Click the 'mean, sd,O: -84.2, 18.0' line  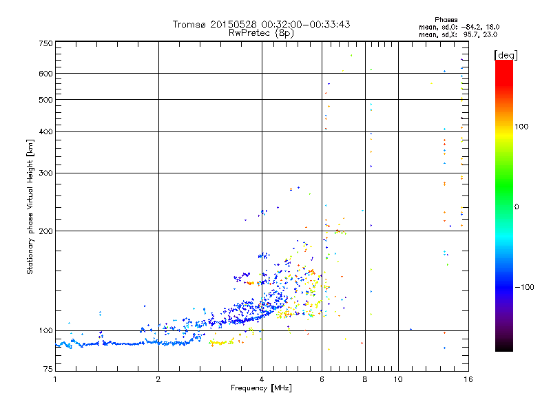(459, 27)
